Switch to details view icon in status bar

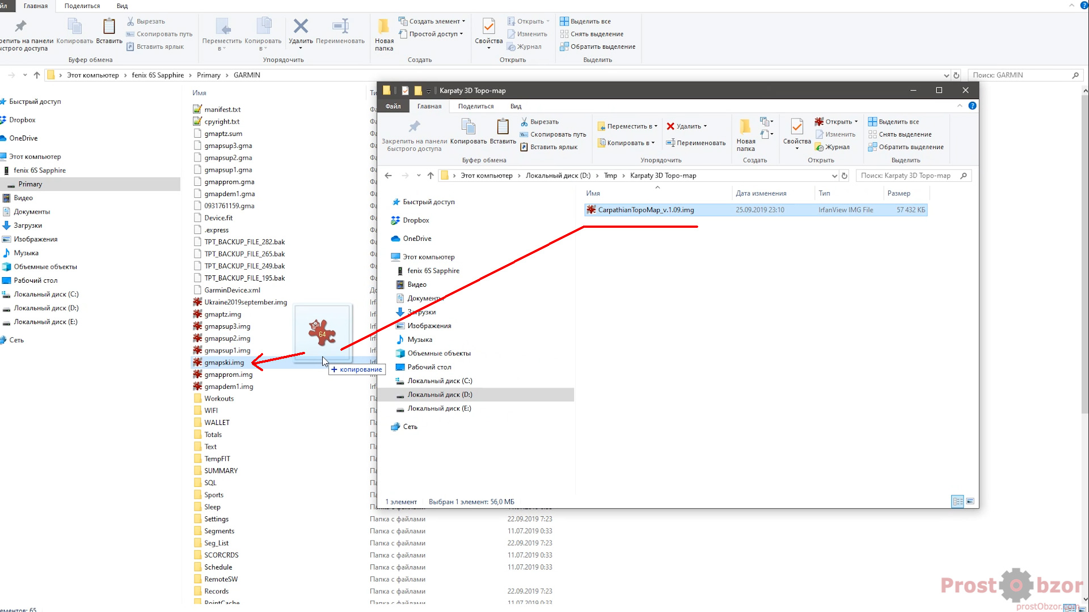(x=957, y=501)
